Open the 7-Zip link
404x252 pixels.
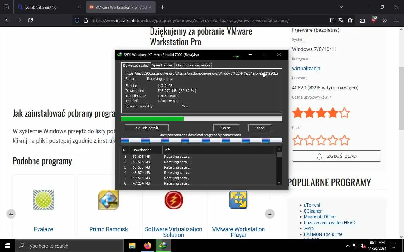[x=309, y=228]
